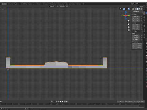Select wireframe viewport shading
This screenshot has width=147, height=110.
point(136,9)
